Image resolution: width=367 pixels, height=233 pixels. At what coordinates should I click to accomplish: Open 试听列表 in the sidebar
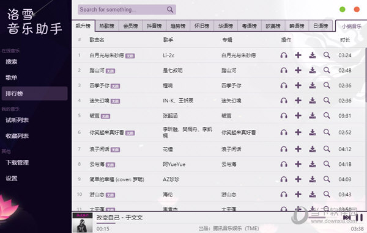[x=35, y=120]
